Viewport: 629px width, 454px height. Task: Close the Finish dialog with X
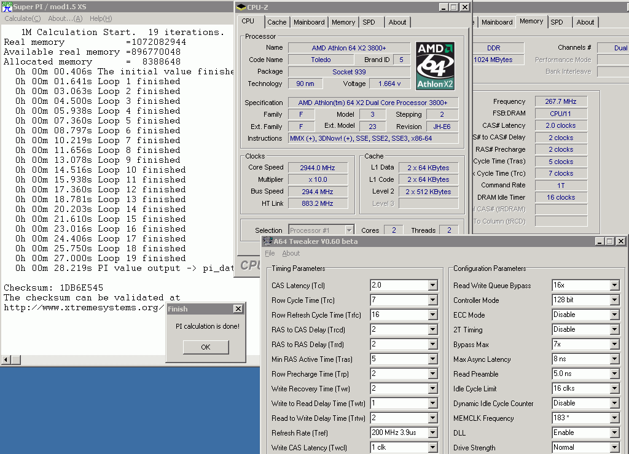pyautogui.click(x=238, y=308)
